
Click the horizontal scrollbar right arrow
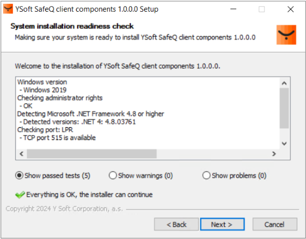pyautogui.click(x=274, y=154)
